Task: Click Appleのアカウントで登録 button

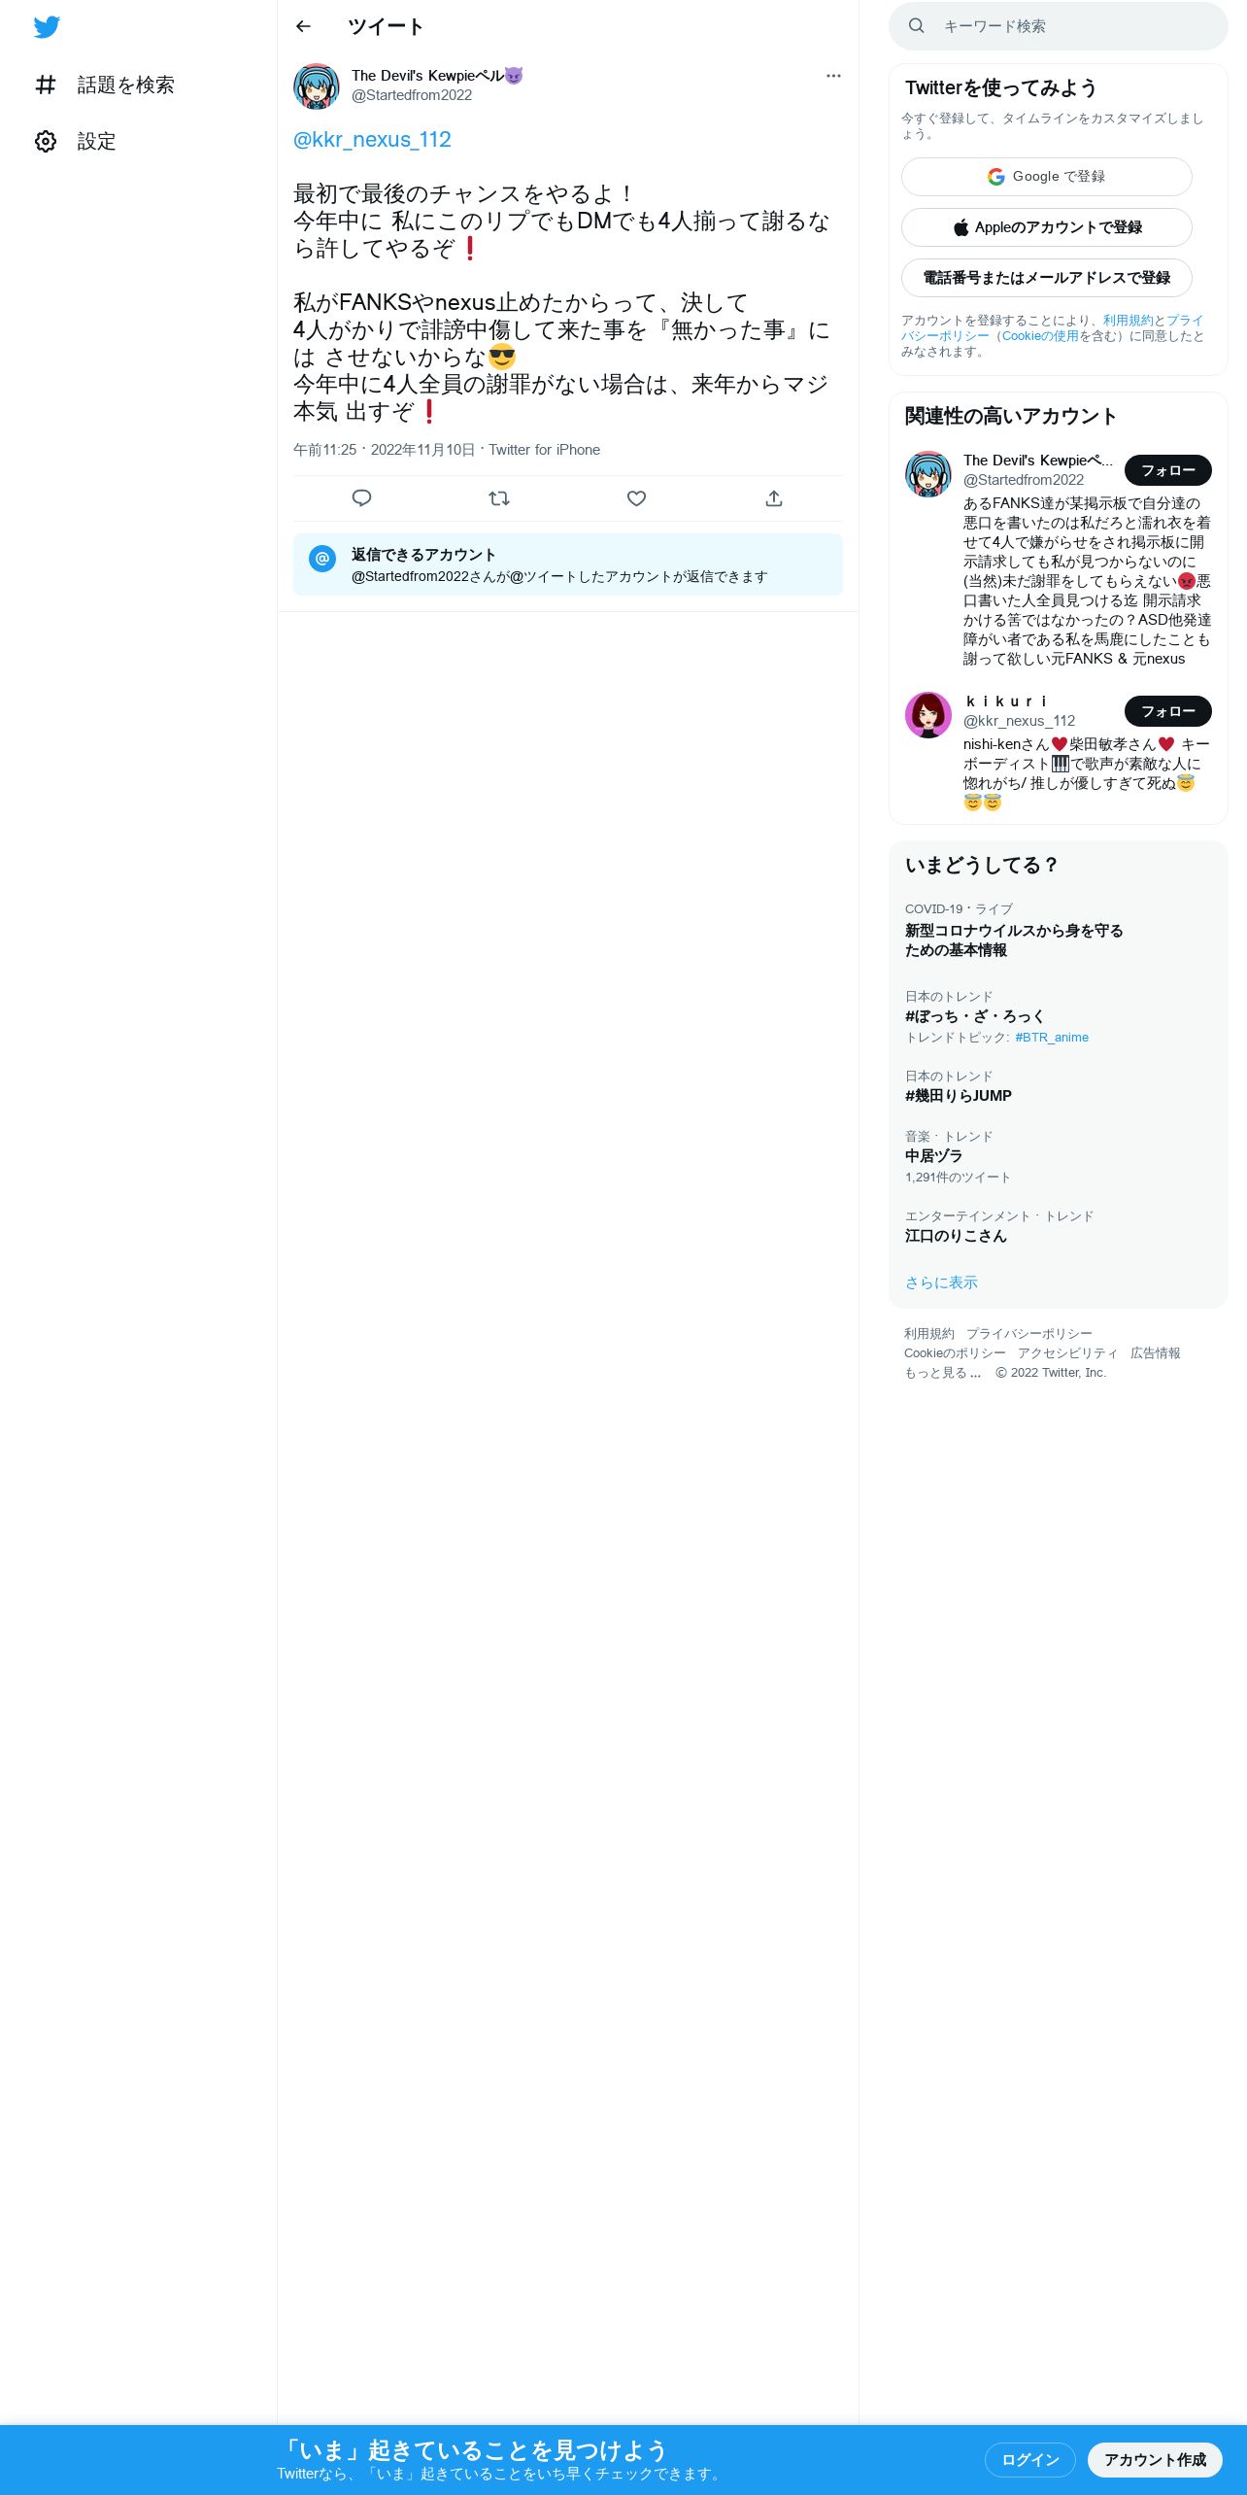Action: point(1047,227)
